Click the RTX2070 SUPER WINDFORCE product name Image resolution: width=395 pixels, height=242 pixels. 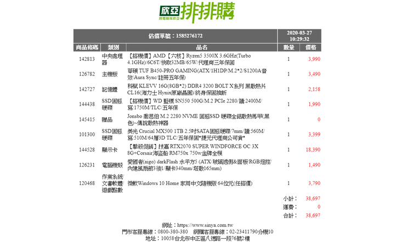193,150
